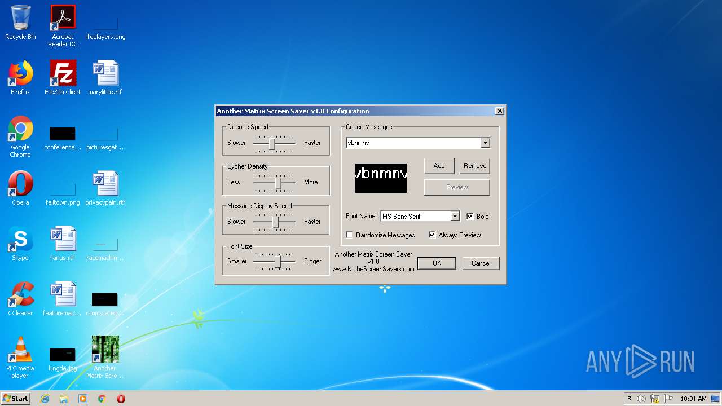The image size is (722, 406).
Task: Close the Matrix Screen Saver dialog
Action: pos(499,111)
